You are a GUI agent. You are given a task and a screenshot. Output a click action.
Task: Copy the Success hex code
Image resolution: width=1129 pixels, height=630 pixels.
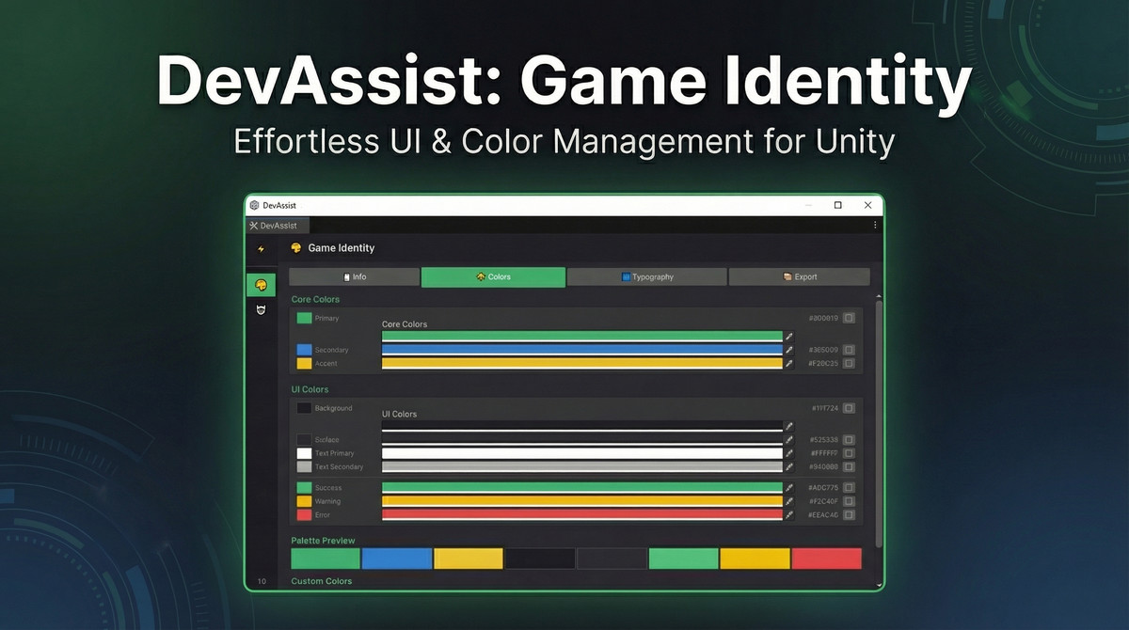point(849,488)
